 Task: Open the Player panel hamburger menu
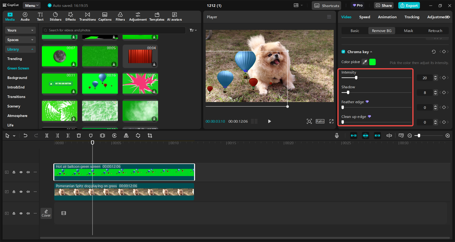click(329, 17)
